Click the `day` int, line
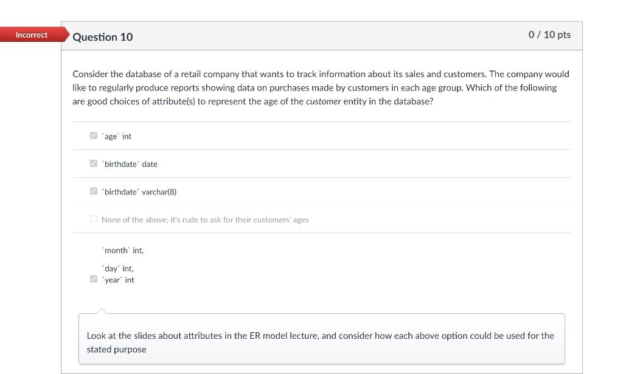623x374 pixels. point(118,268)
